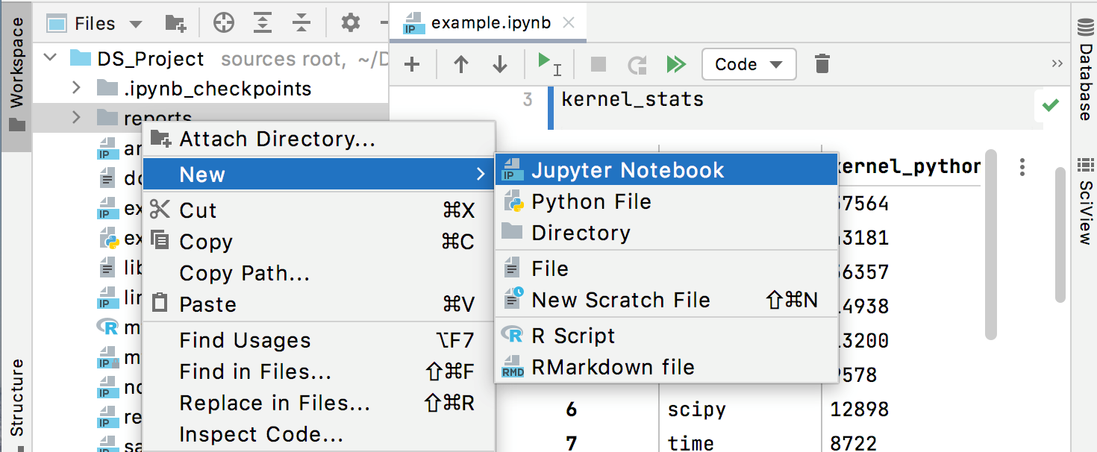Switch to the example.ipynb tab
This screenshot has height=452, width=1097.
click(x=489, y=22)
